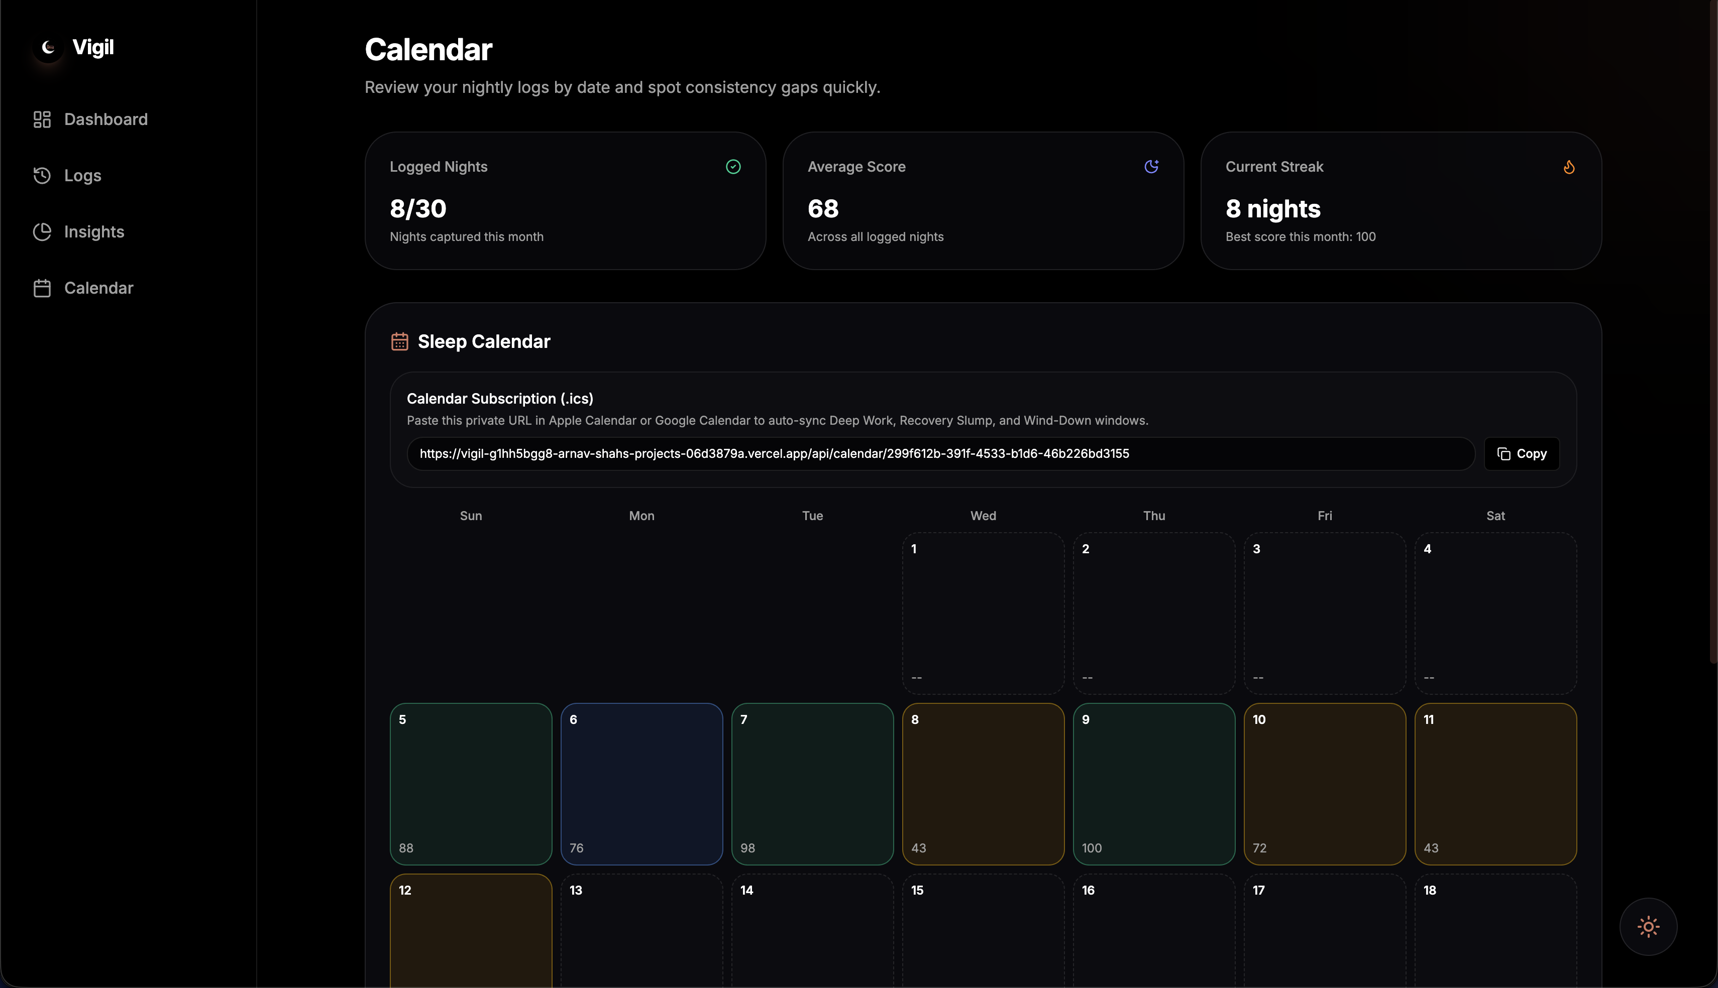Select day 5 cell scoring 88
The height and width of the screenshot is (988, 1718).
click(x=470, y=784)
